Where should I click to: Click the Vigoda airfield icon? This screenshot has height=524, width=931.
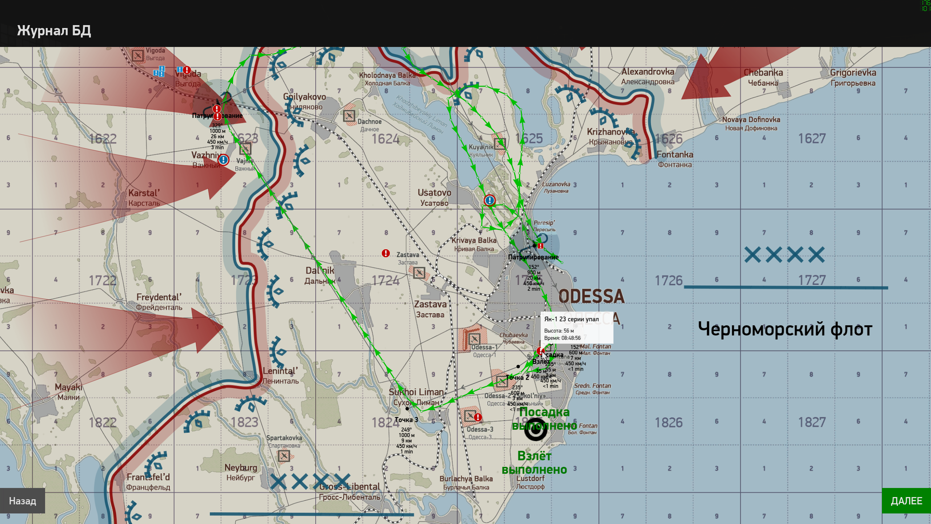[138, 55]
